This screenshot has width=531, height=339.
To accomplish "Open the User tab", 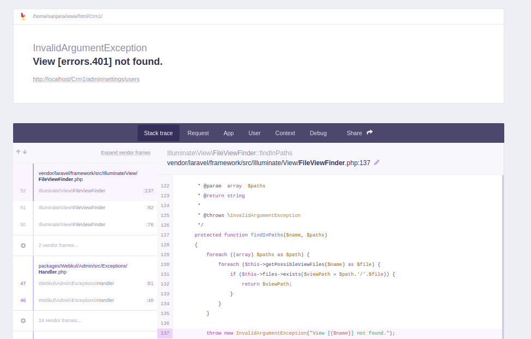I will [x=254, y=132].
